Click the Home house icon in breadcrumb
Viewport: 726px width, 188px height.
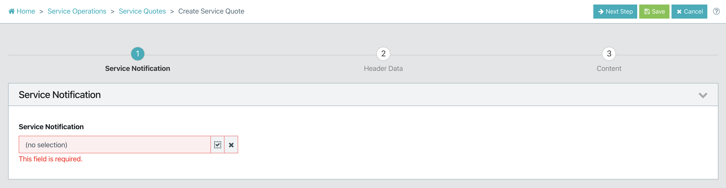pyautogui.click(x=12, y=11)
